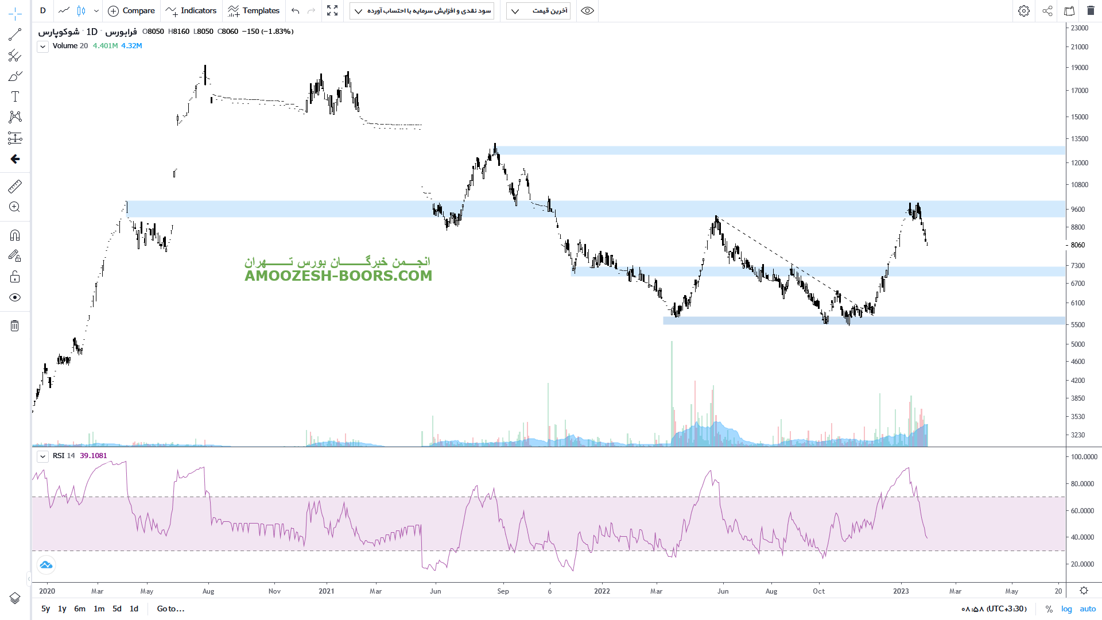
Task: Toggle log scale option
Action: pos(1066,609)
